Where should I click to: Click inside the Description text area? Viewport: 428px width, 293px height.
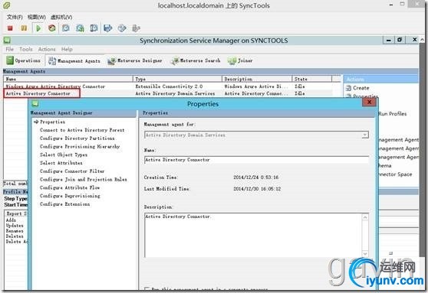(x=253, y=236)
